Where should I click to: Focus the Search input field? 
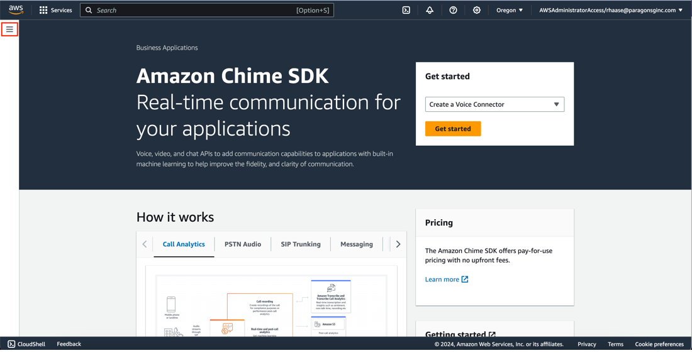click(x=206, y=10)
